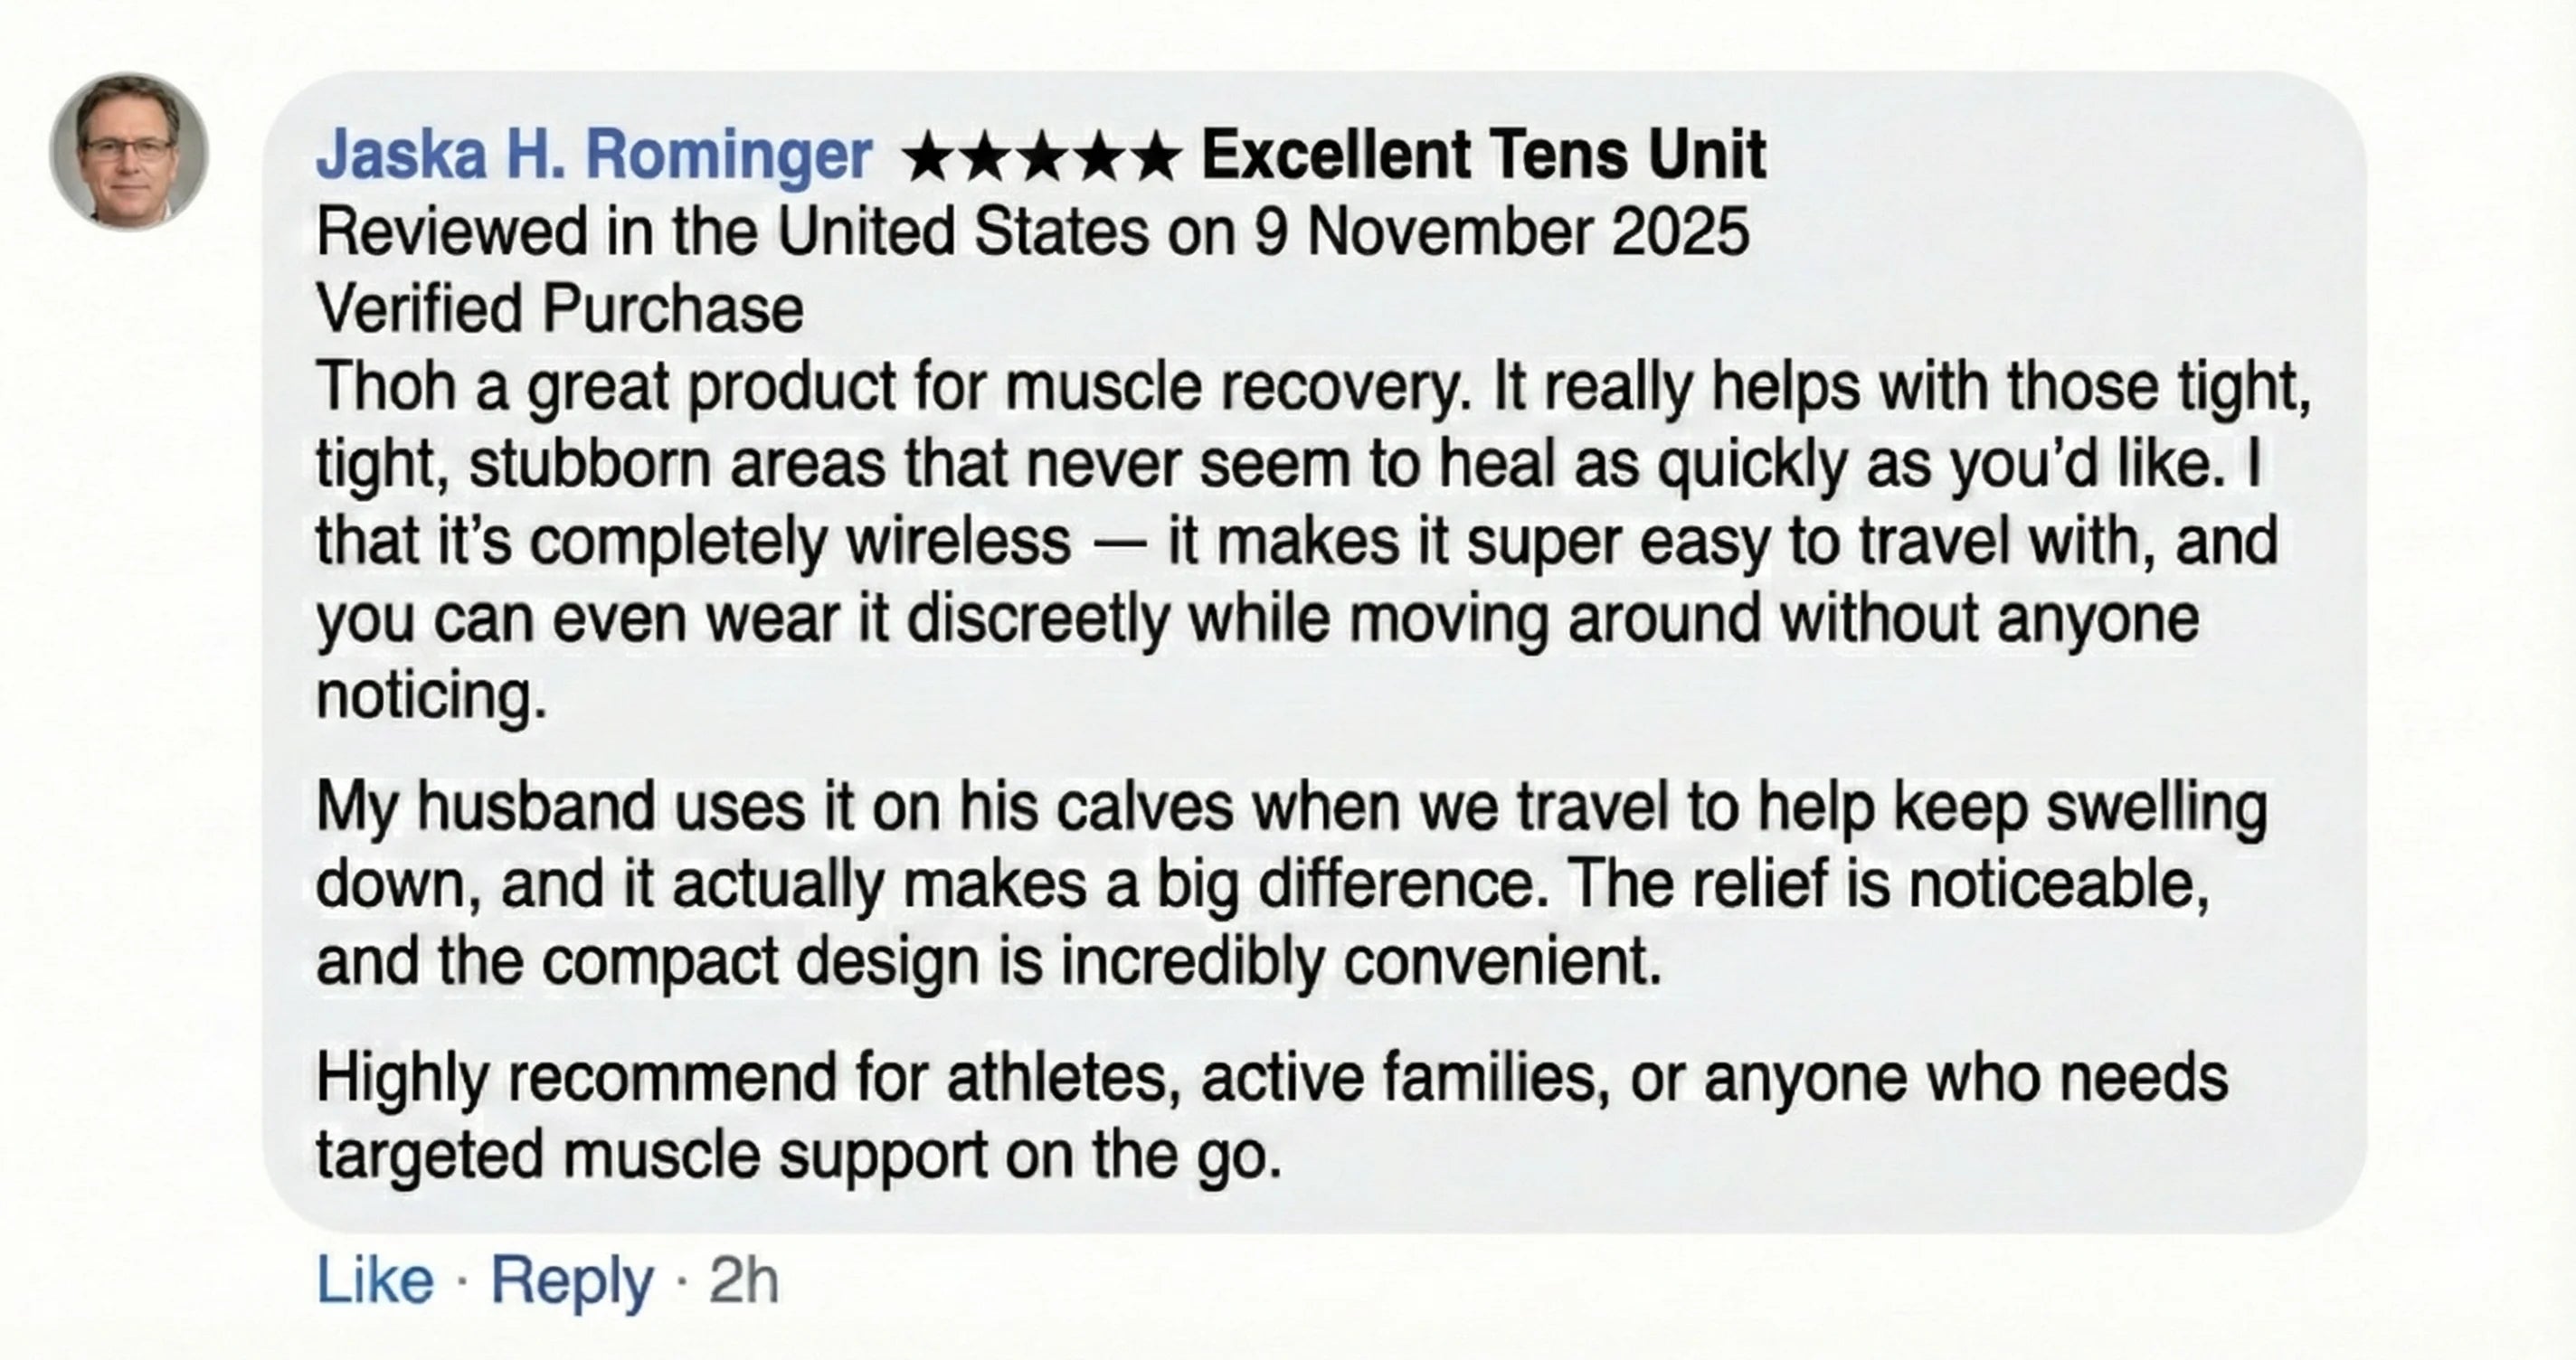
Task: Click the "Excellent Tens Unit" review title
Action: (x=1483, y=156)
